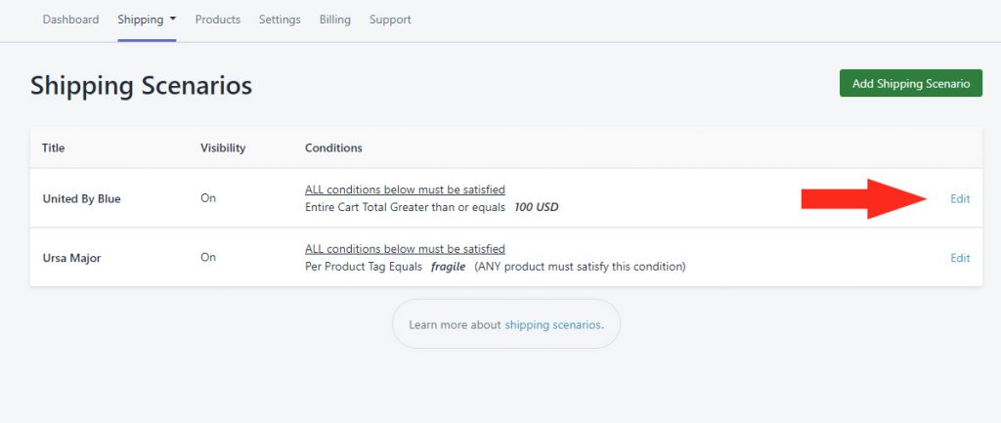Click the fragile tag condition value
Viewport: 1001px width, 423px height.
[448, 267]
